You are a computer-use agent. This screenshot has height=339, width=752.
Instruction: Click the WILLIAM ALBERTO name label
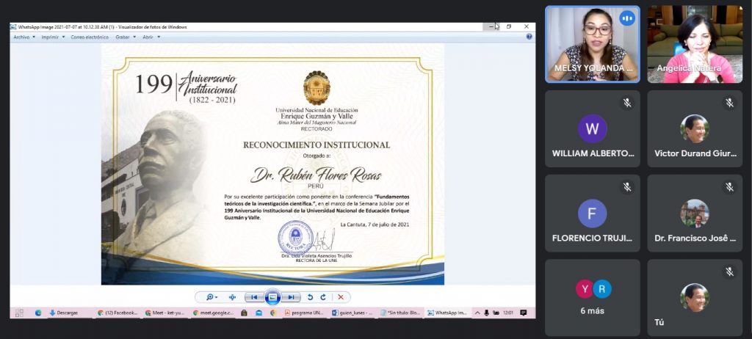click(593, 153)
